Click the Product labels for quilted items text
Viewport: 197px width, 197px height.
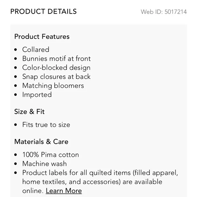click(x=100, y=173)
